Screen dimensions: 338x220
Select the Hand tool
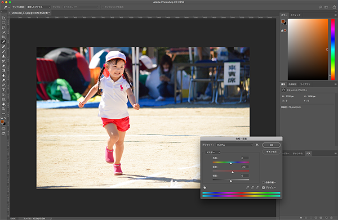[x=3, y=104]
